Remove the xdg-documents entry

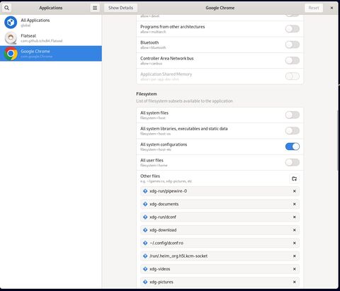(295, 204)
